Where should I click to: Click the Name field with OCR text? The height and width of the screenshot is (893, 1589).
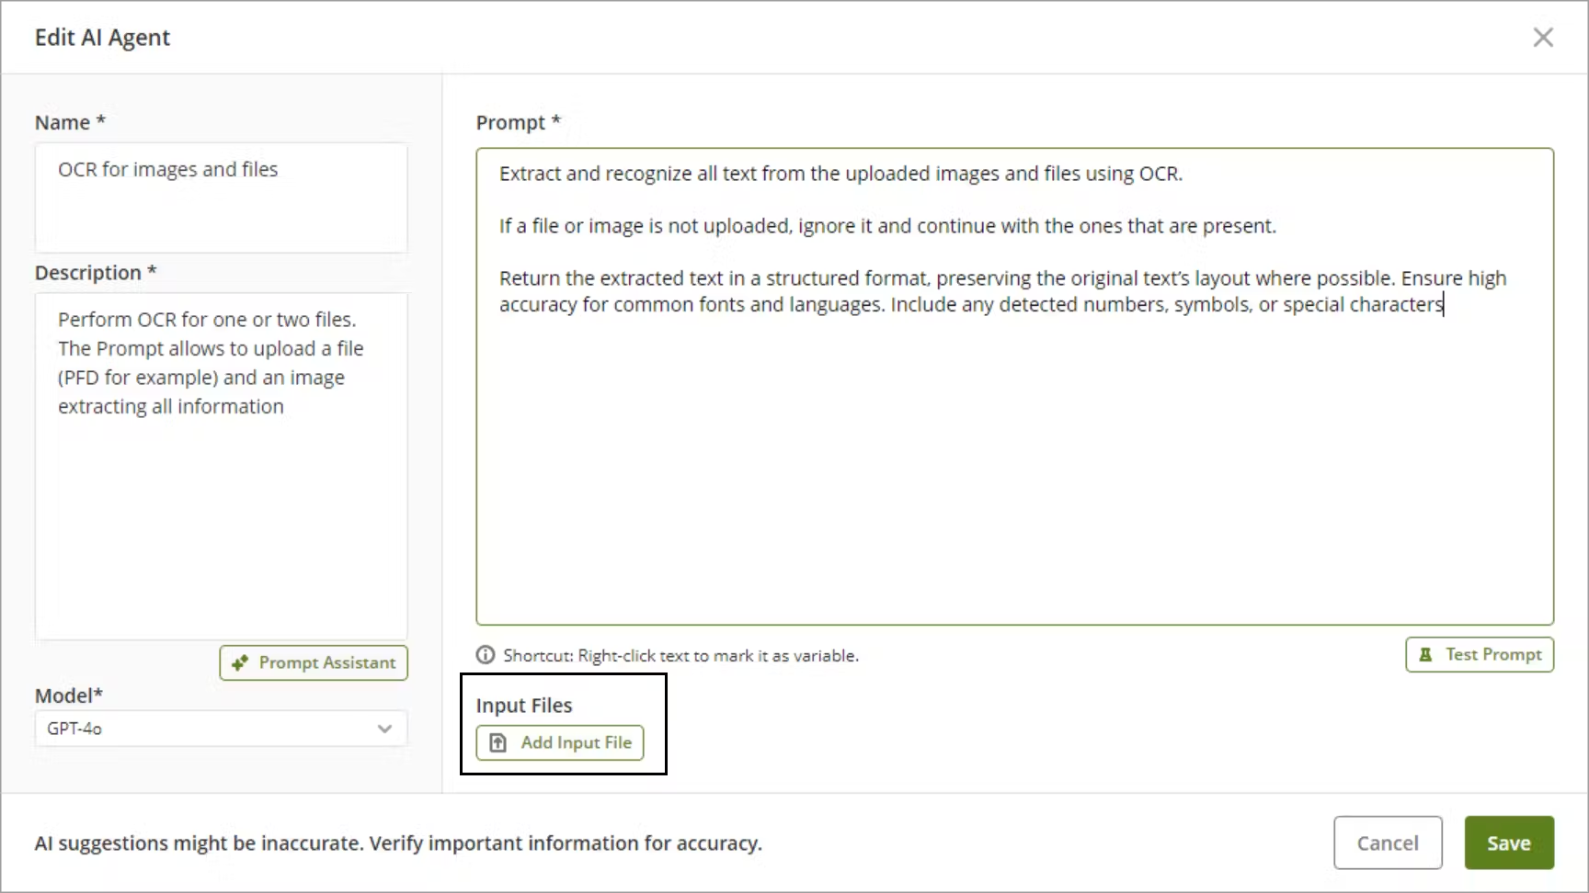pyautogui.click(x=221, y=198)
